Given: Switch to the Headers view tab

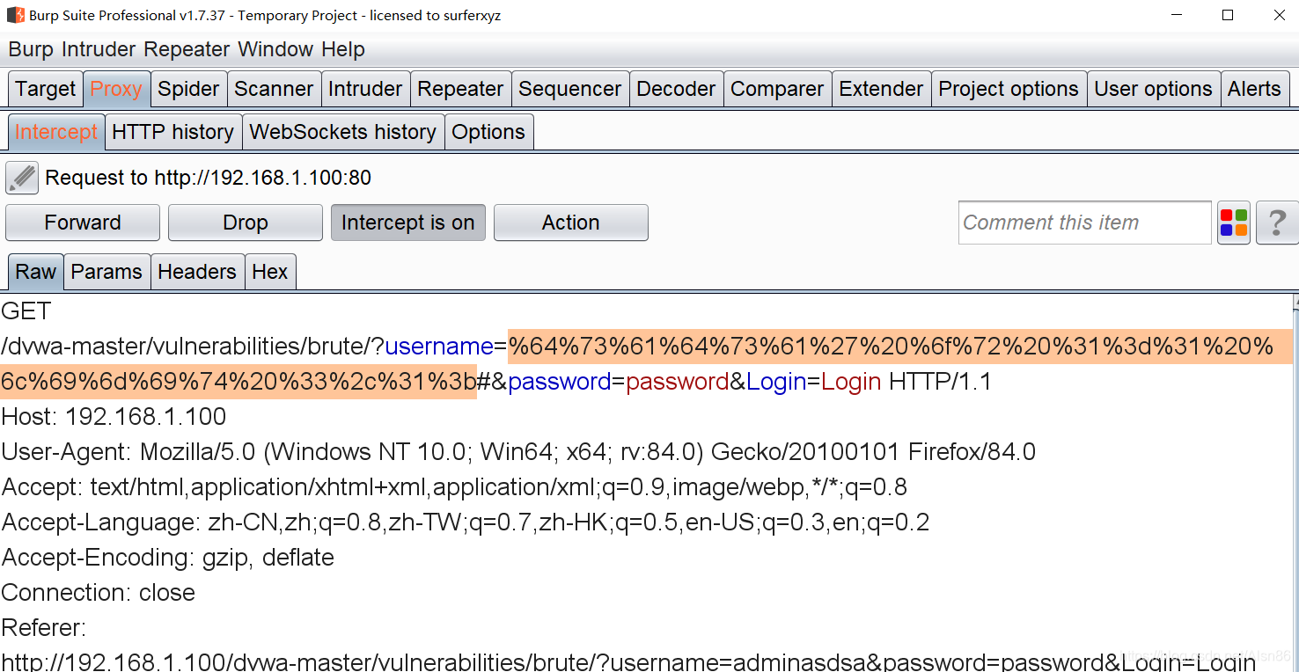Looking at the screenshot, I should tap(197, 272).
